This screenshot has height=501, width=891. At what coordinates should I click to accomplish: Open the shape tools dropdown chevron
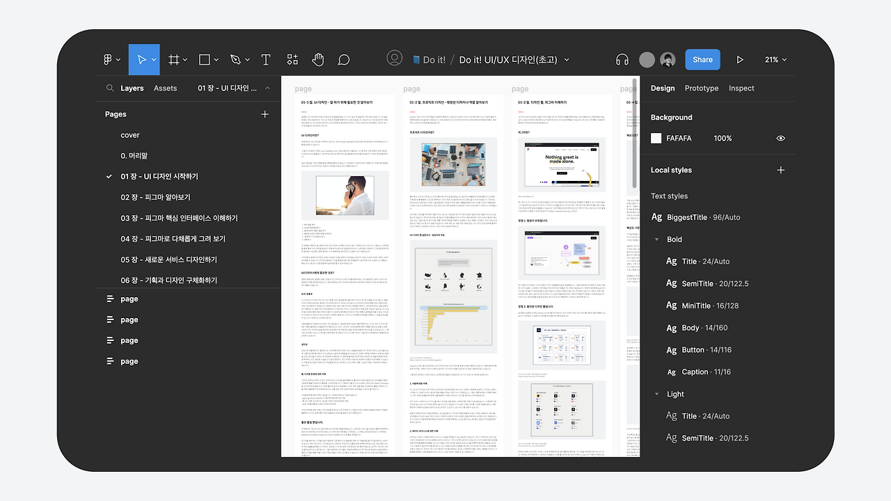(x=216, y=60)
